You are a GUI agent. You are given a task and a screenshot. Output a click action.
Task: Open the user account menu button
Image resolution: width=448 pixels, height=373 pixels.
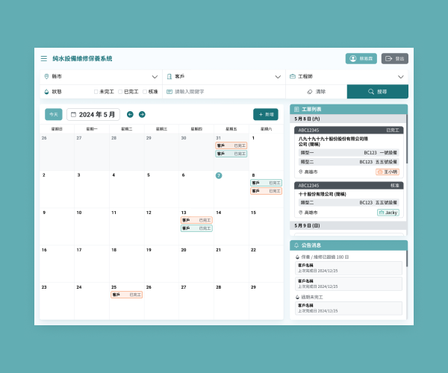tap(361, 58)
